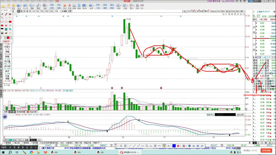Click the highlighted pointer icon in floating toolbar
276x155 pixels.
point(164,146)
